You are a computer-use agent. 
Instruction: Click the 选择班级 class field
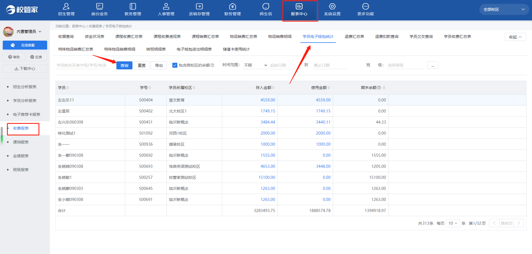click(405, 65)
